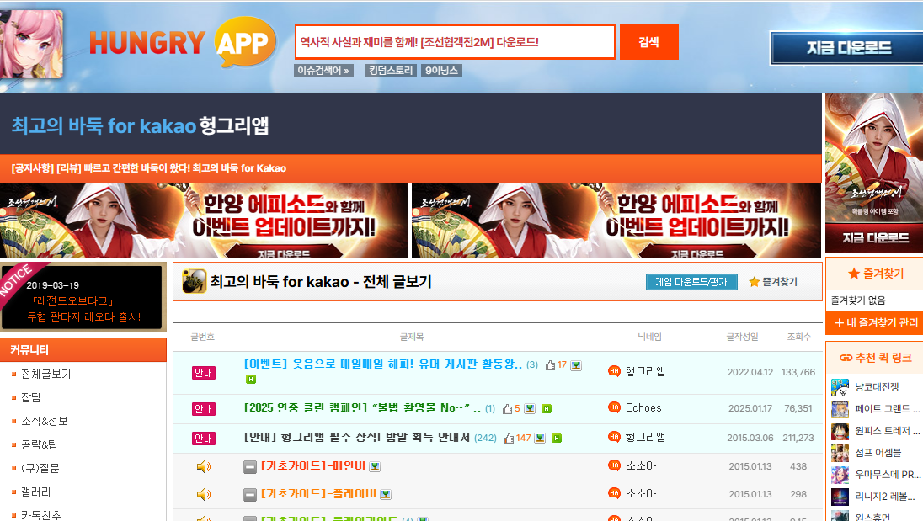
Task: Click the 원피스 트레저 game icon
Action: [840, 431]
